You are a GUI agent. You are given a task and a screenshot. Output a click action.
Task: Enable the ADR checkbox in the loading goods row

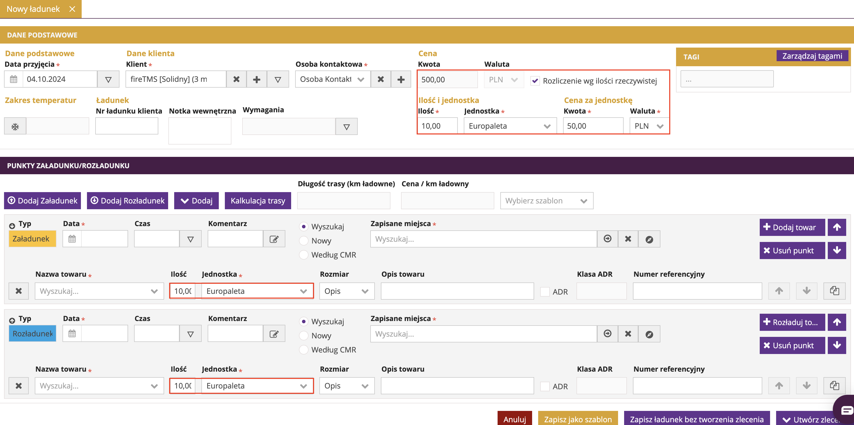point(545,292)
